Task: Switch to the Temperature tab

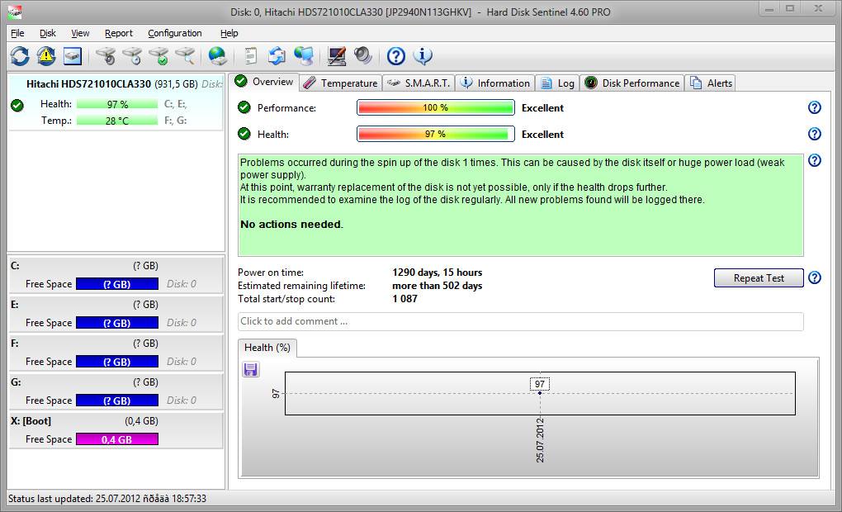Action: [339, 83]
